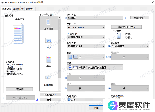
Task: Click info icon beside 输入纸盘
Action: click(110, 46)
